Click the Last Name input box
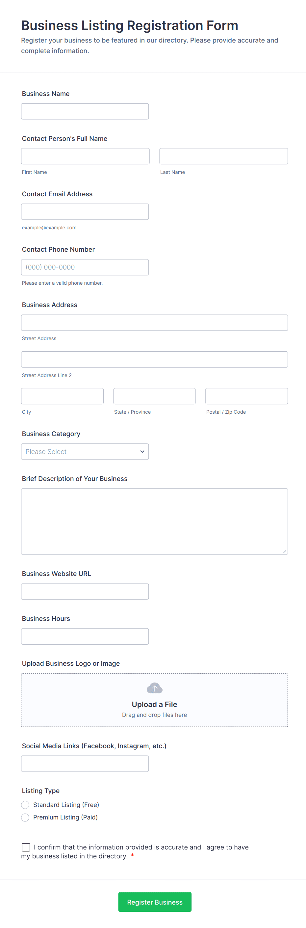Screen dimensions: 306x928 (223, 156)
